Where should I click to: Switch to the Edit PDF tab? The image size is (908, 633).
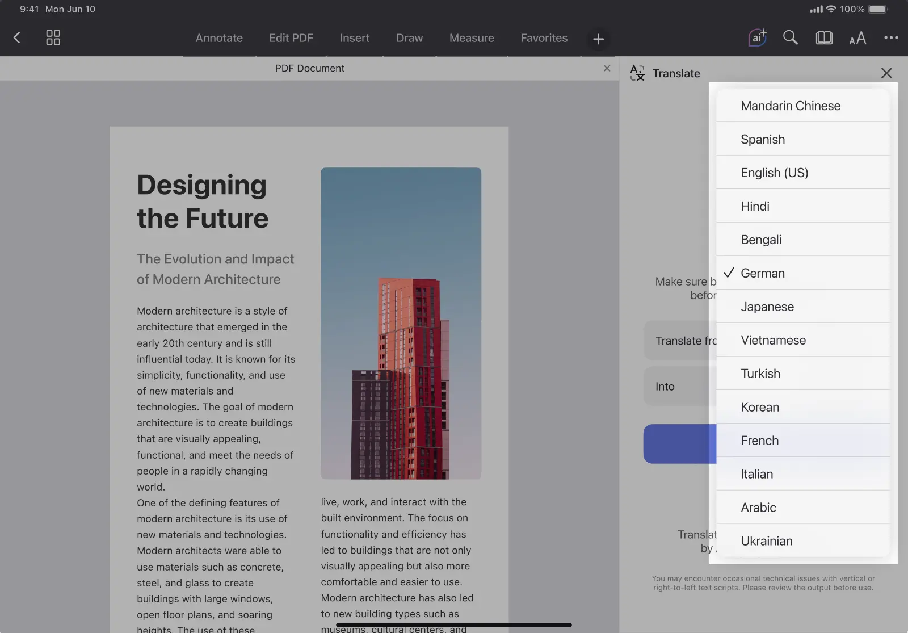pyautogui.click(x=291, y=38)
